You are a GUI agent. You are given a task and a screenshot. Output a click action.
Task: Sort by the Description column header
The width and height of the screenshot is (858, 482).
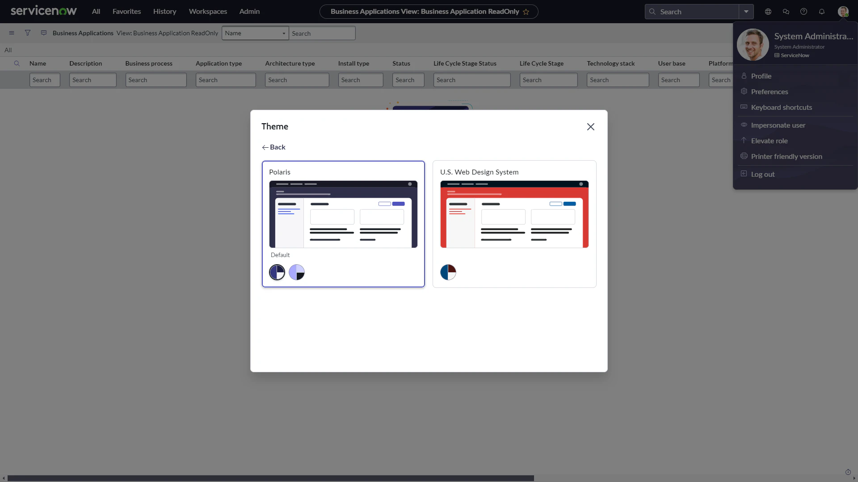pos(86,63)
